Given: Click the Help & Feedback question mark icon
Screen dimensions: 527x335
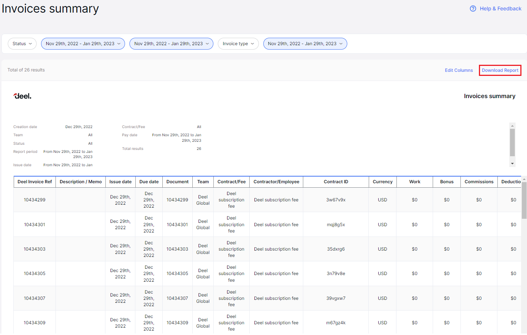Looking at the screenshot, I should [x=473, y=9].
